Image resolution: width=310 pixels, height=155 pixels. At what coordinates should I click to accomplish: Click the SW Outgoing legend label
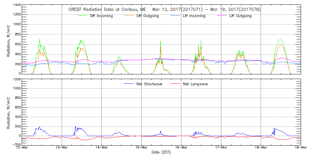[148, 16]
